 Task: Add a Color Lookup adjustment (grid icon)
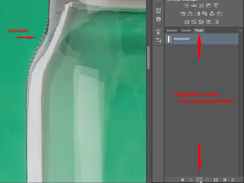(x=220, y=14)
